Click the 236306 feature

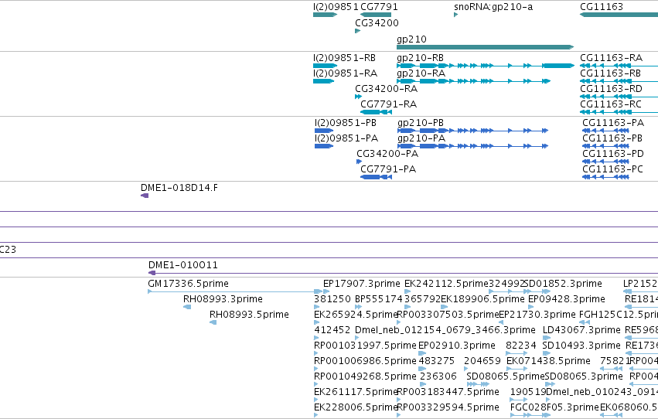point(423,385)
